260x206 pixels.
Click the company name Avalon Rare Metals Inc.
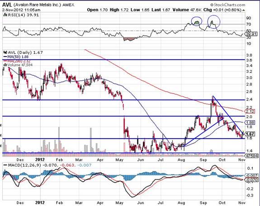(x=38, y=5)
